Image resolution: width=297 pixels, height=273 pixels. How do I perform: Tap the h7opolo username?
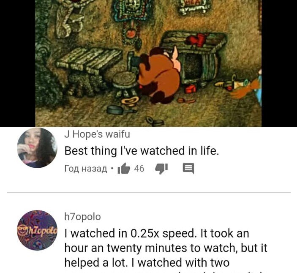click(x=82, y=217)
